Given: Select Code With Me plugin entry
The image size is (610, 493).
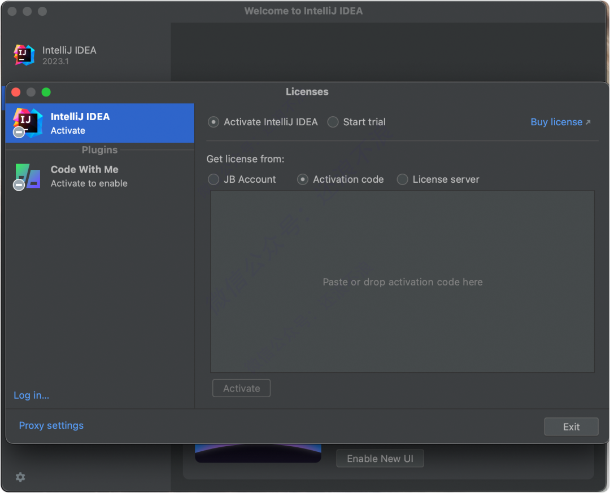Looking at the screenshot, I should coord(100,177).
